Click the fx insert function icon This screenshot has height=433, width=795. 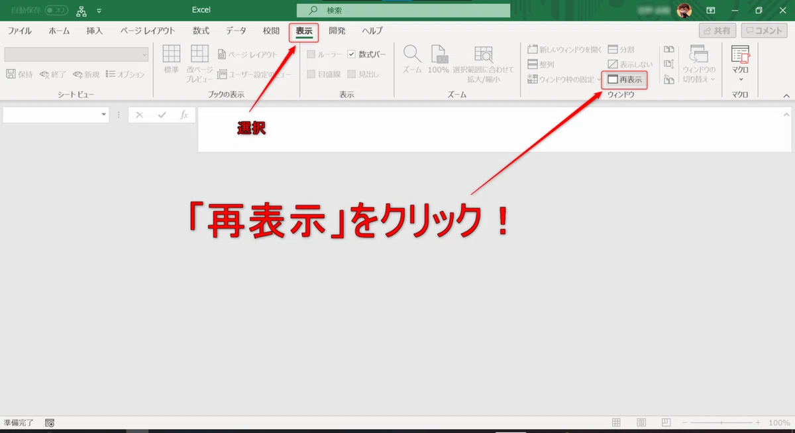(x=184, y=115)
